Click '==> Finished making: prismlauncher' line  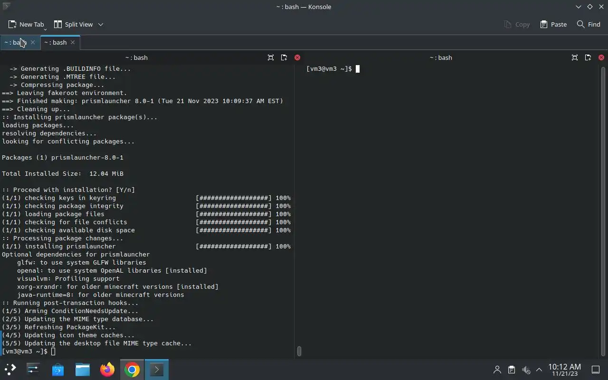142,101
